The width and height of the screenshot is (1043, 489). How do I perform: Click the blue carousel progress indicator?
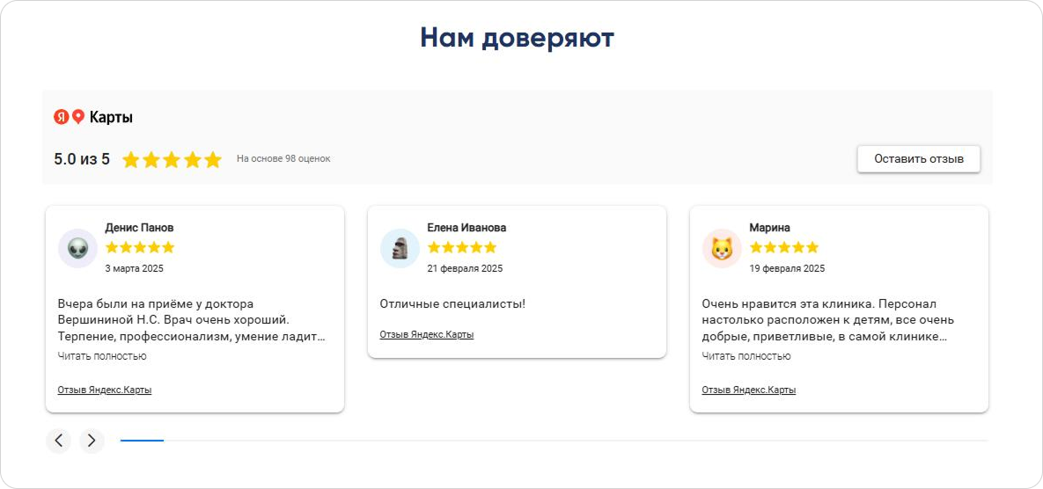point(142,441)
